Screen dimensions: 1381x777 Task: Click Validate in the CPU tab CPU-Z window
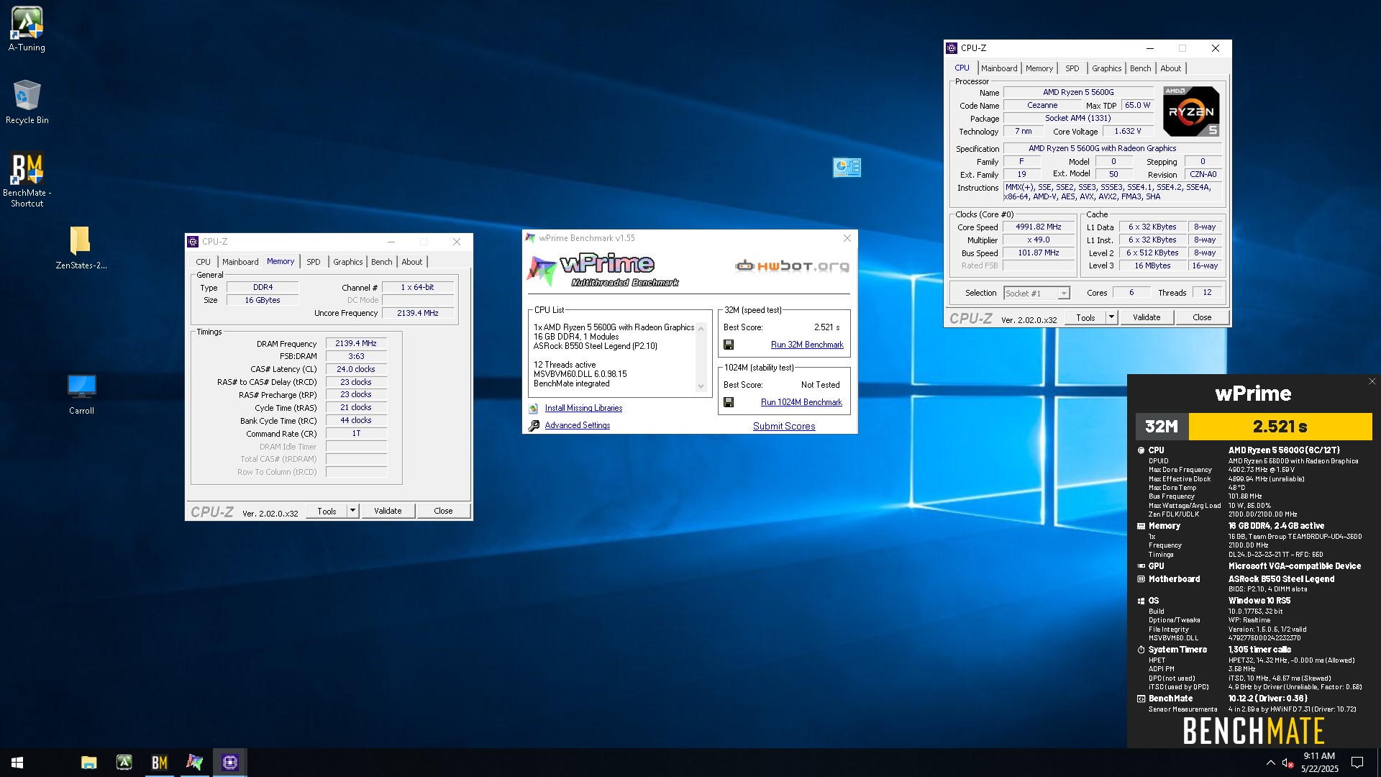point(1147,317)
